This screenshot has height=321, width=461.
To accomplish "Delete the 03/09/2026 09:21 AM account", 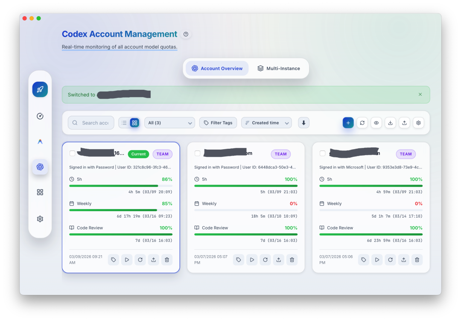I will 167,260.
